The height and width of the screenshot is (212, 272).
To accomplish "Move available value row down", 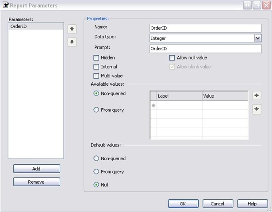I will click(x=257, y=109).
